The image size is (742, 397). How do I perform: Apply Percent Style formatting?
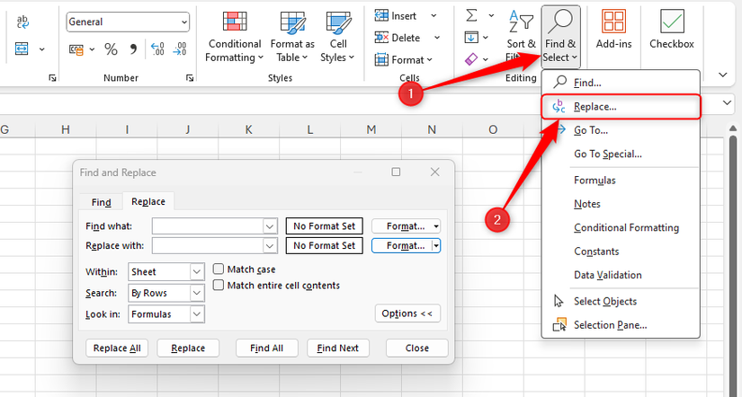[x=111, y=49]
